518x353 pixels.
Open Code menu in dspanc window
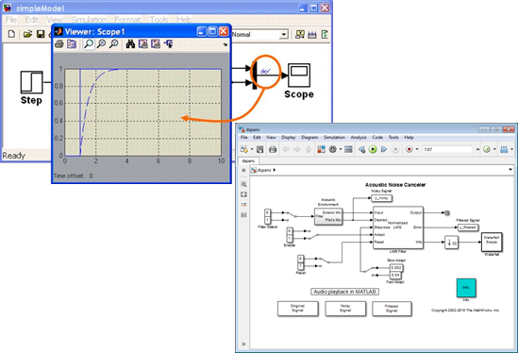click(x=377, y=138)
